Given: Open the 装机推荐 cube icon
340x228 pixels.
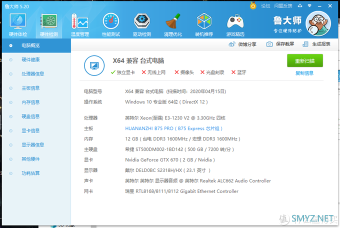Looking at the screenshot, I should pos(204,21).
